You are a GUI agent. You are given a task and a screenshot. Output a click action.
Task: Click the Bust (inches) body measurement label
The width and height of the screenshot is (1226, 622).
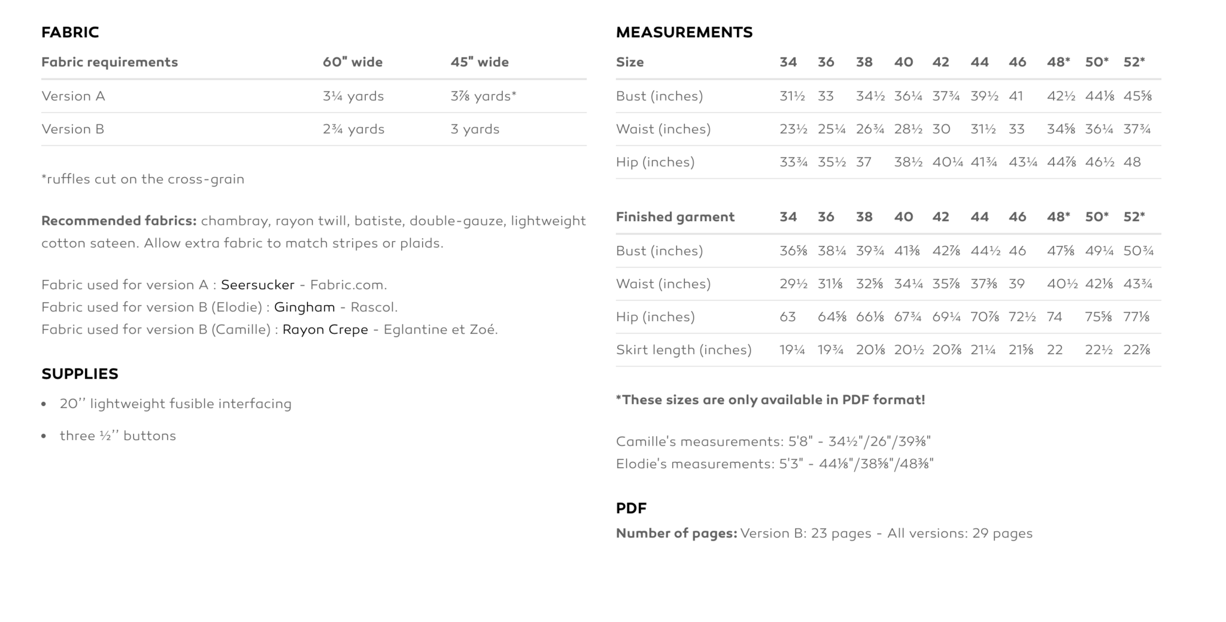click(x=659, y=96)
